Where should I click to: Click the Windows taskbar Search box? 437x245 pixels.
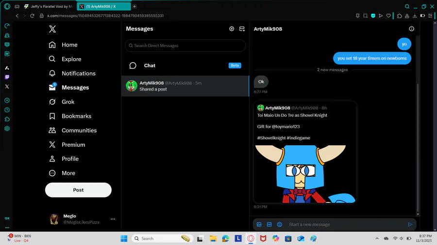(163, 238)
